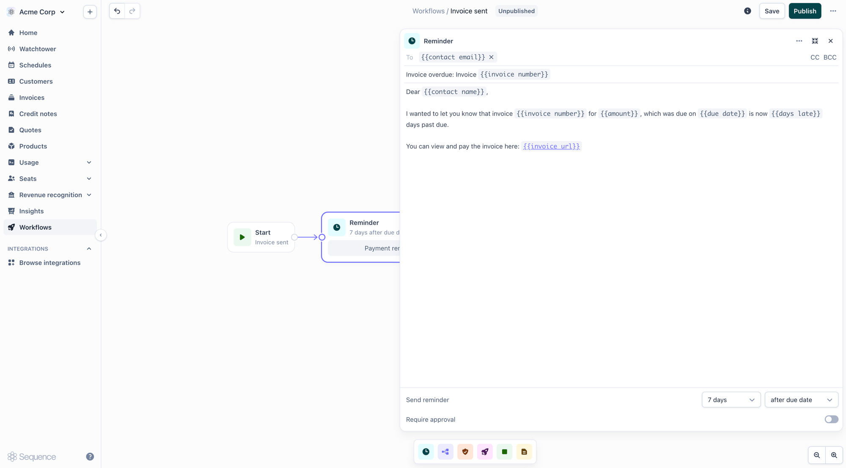Screen dimensions: 846x468
Task: Collapse the Integrations sidebar section
Action: [x=89, y=249]
